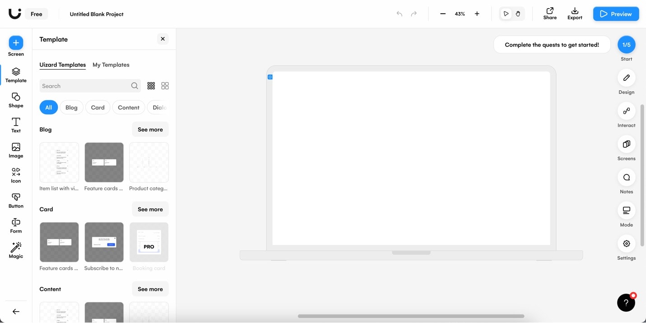The image size is (646, 323).
Task: Click the Free plan badge
Action: (x=37, y=14)
